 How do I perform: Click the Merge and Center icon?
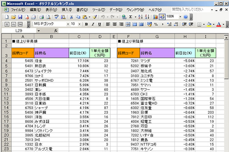128,24
